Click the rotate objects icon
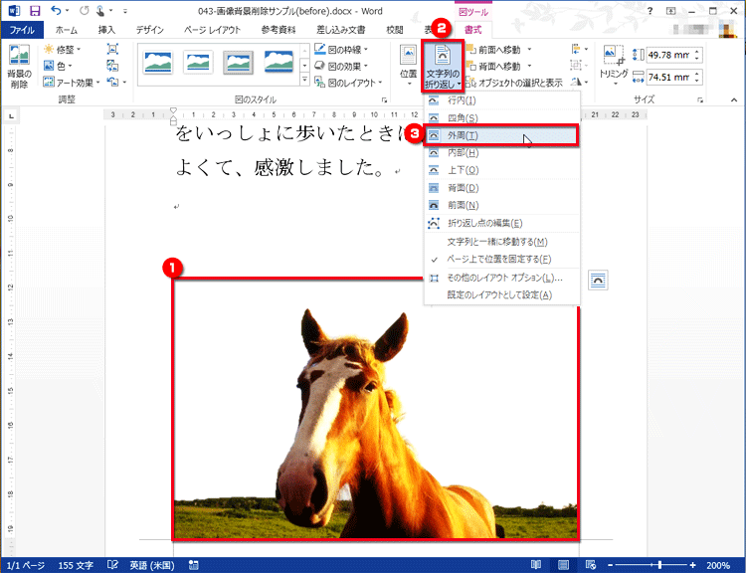Image resolution: width=746 pixels, height=573 pixels. point(580,82)
